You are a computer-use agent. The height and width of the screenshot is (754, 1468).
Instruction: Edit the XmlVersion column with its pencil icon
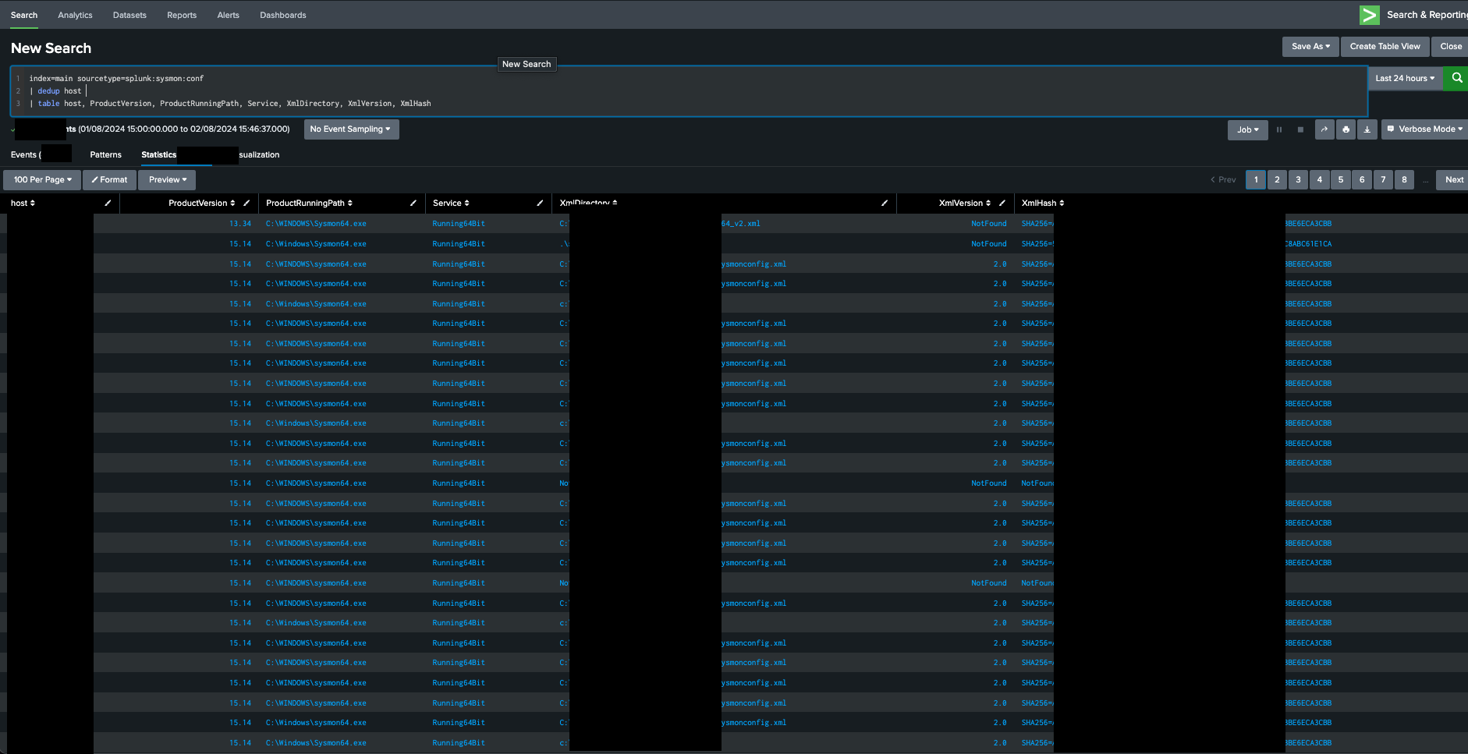[1002, 203]
